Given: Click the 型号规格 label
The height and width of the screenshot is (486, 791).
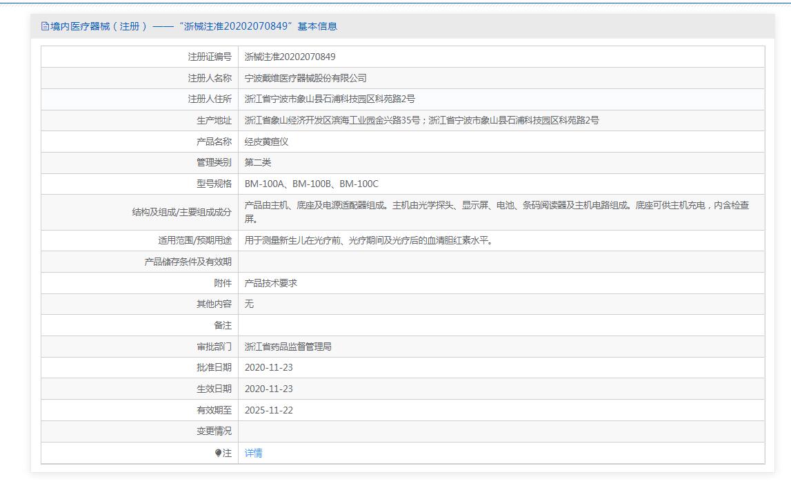Looking at the screenshot, I should coord(214,184).
